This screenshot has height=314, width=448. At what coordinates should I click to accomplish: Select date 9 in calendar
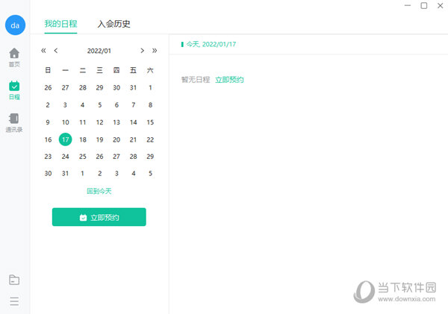coord(48,122)
